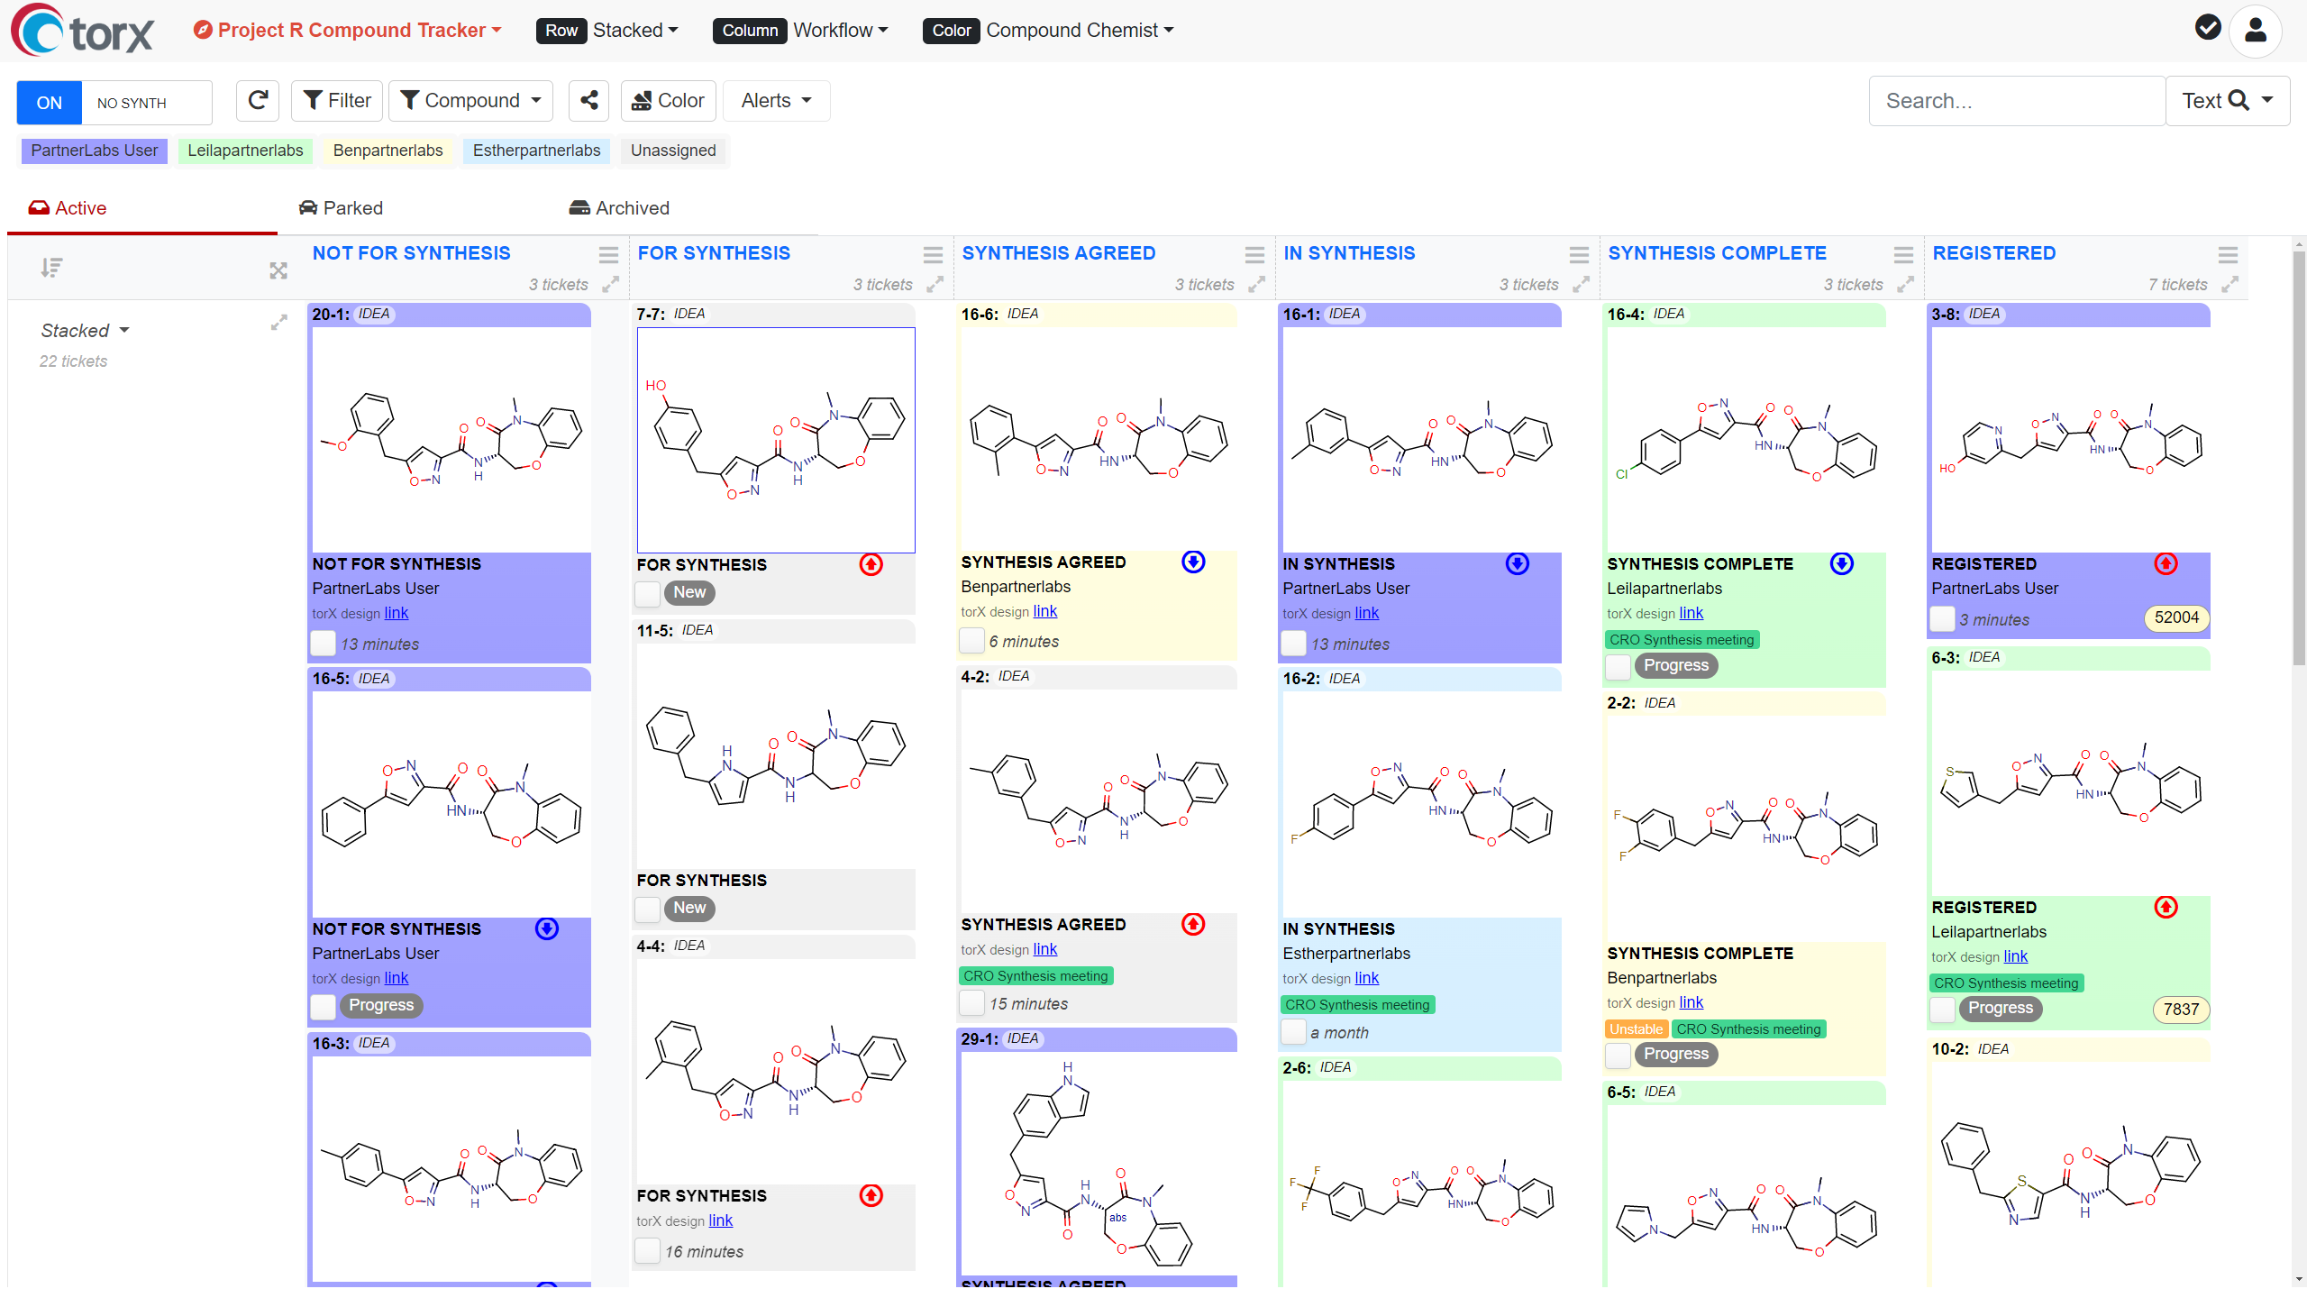
Task: Check the checkbox on ticket 20-1
Action: [324, 644]
